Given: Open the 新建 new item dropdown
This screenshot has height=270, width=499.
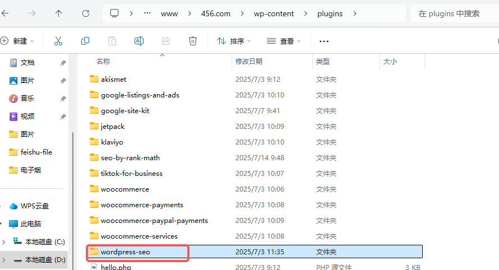Looking at the screenshot, I should coord(18,41).
